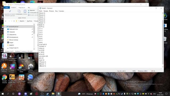Open the notification center icon on taskbar
Screen dimensions: 170x96
[166, 94]
